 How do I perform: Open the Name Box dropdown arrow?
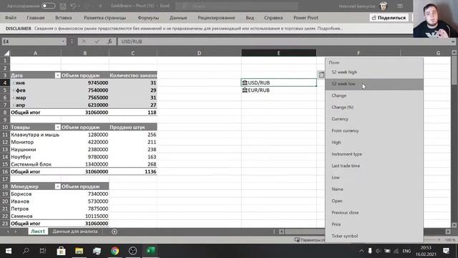click(x=64, y=42)
